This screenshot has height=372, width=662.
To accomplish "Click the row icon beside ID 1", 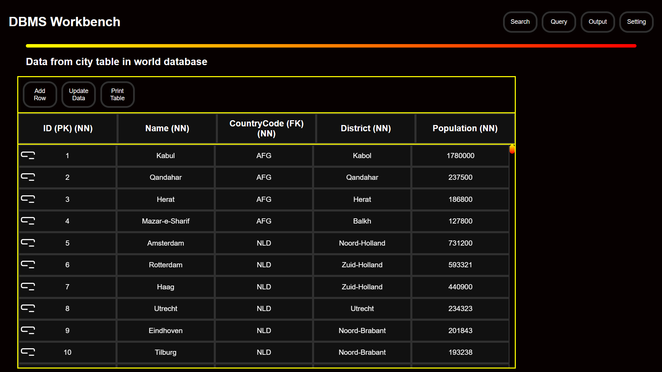I will coord(28,155).
